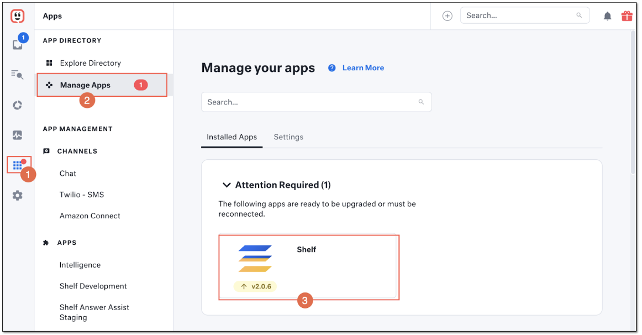Click the blue question mark help icon
The image size is (642, 335).
331,68
